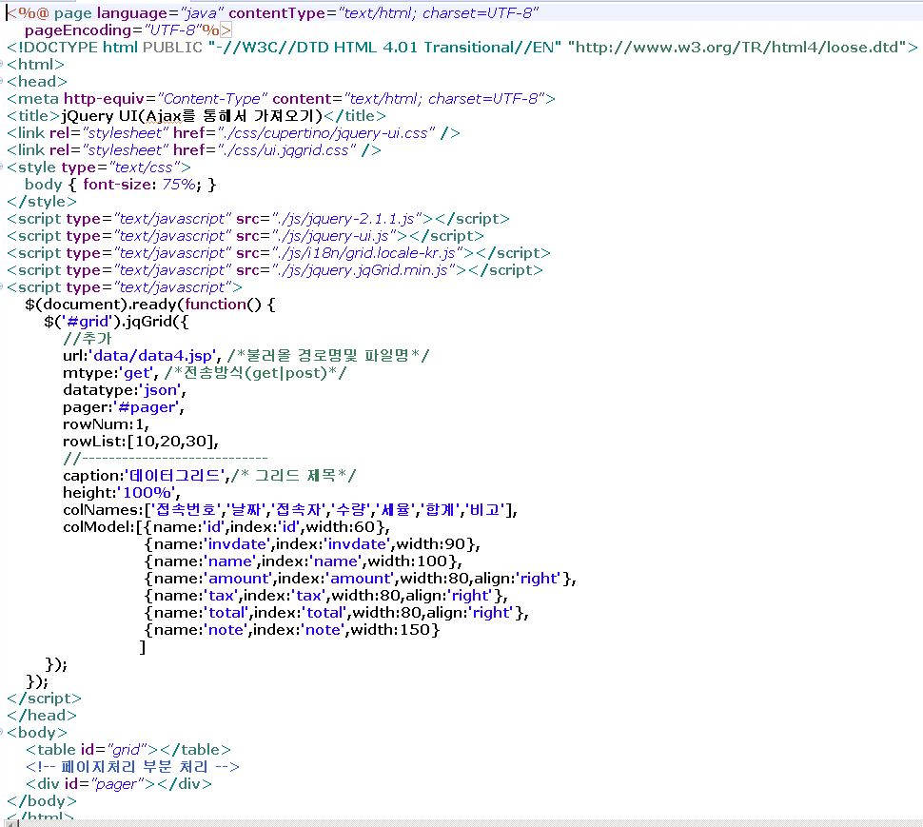Click the <table id="grid"> line
Viewport: 923px width, 827px height.
[128, 749]
